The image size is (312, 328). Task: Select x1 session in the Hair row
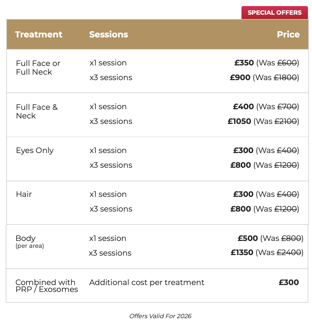pyautogui.click(x=108, y=194)
